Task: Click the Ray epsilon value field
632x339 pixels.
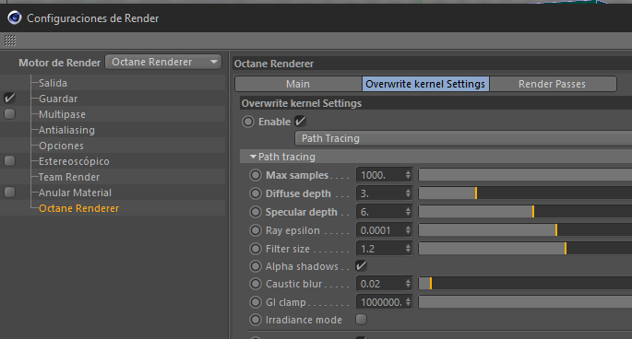Action: (380, 230)
